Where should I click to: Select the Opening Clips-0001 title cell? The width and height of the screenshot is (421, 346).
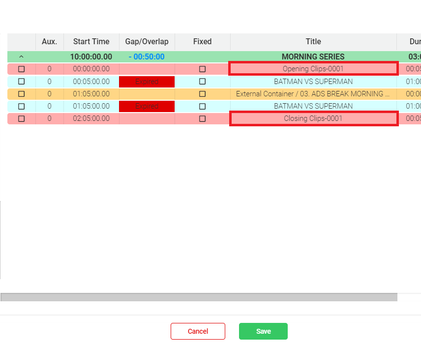[x=313, y=69]
